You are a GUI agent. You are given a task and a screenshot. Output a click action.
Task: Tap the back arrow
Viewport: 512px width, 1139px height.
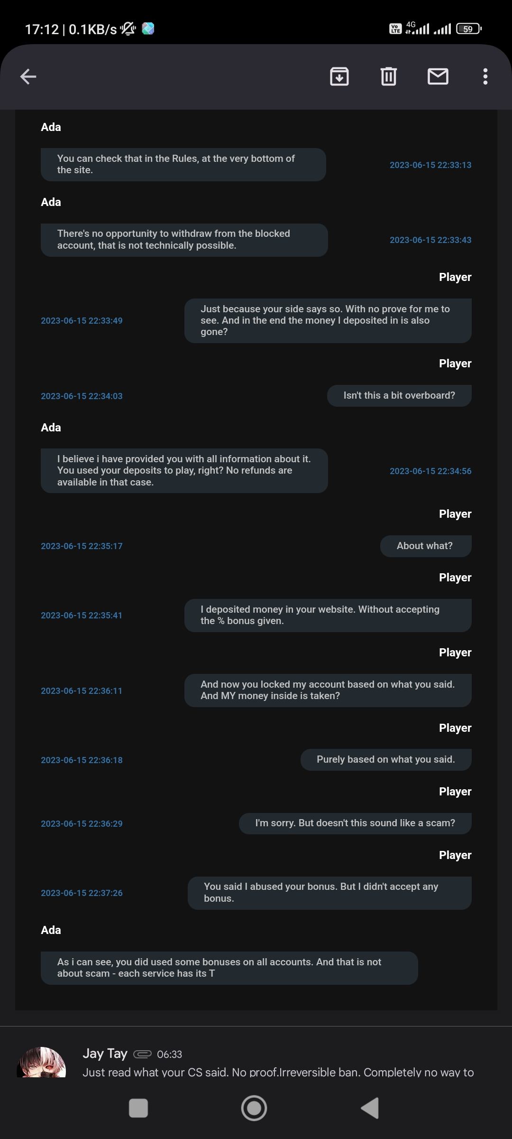[28, 76]
